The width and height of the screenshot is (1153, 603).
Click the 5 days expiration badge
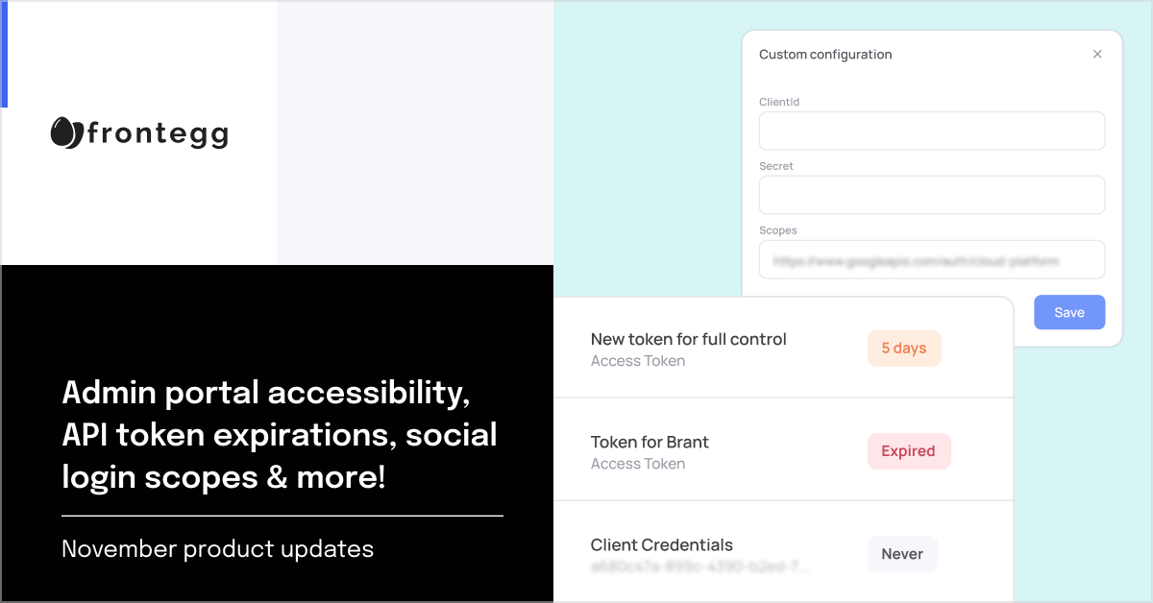pyautogui.click(x=903, y=349)
